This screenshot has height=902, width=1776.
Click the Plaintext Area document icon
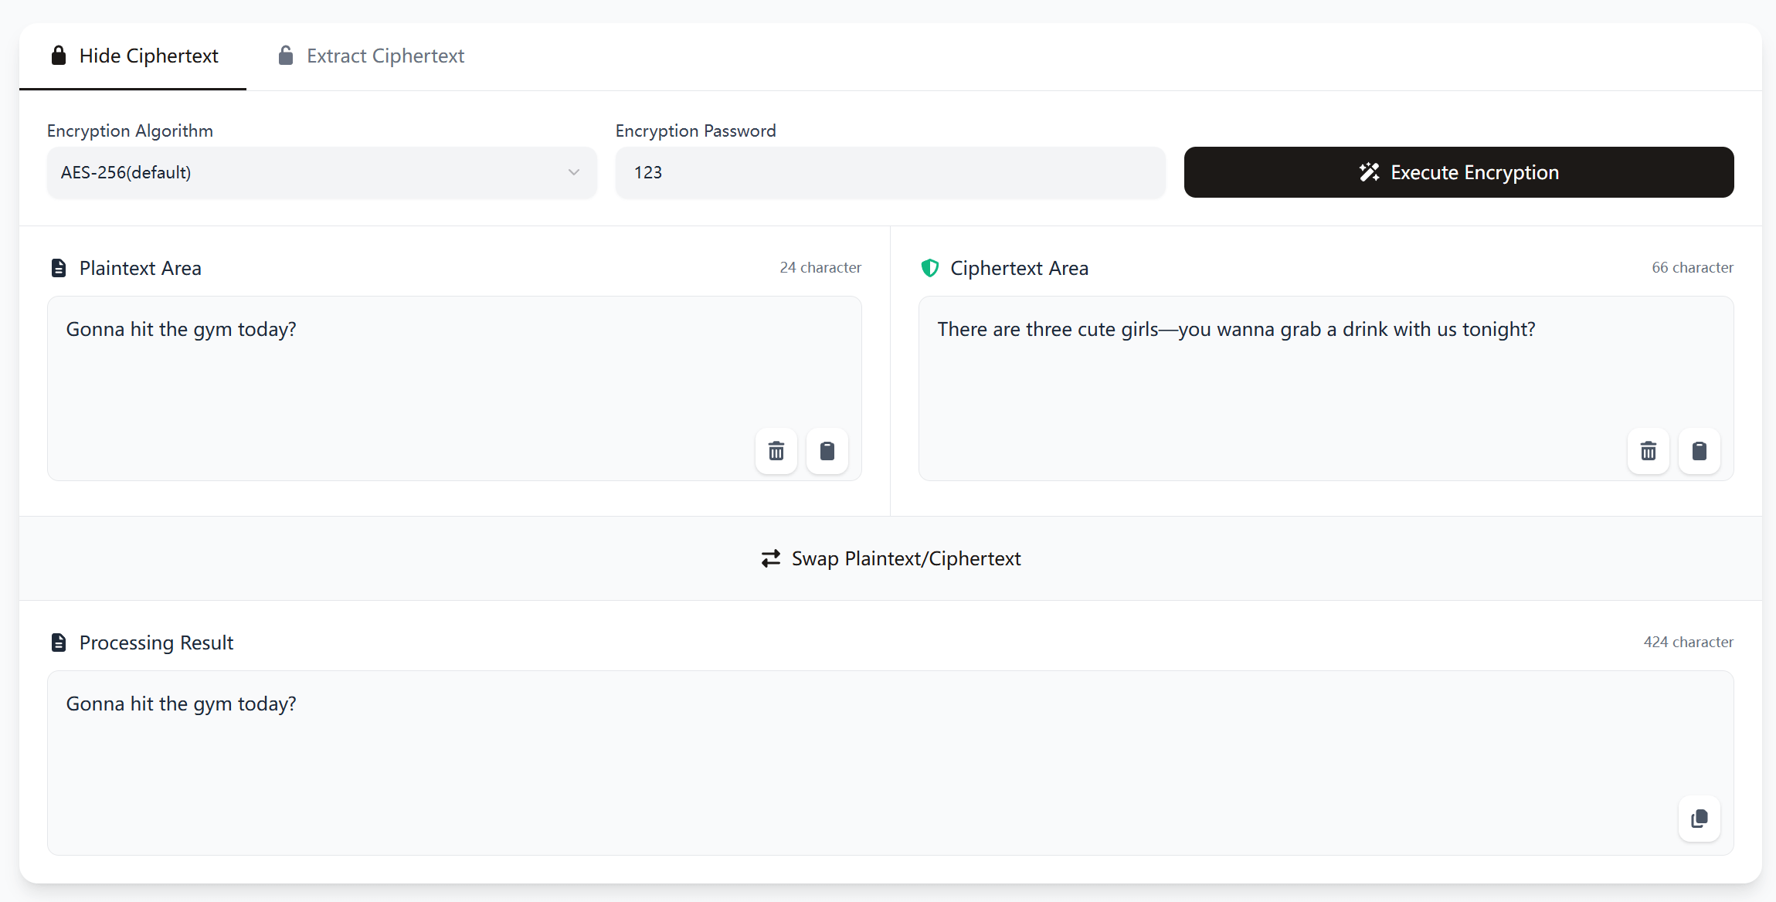(x=59, y=268)
